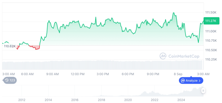Click the 110.25K price axis label
This screenshot has width=222, height=103.
[x=210, y=59]
